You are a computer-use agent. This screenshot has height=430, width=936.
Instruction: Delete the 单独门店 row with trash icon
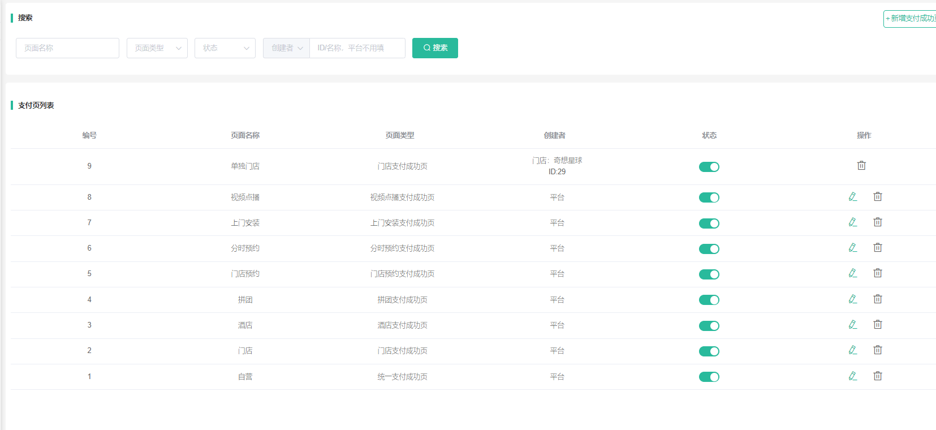(x=861, y=166)
